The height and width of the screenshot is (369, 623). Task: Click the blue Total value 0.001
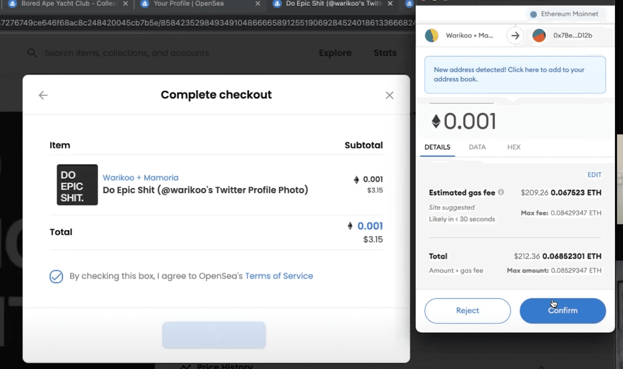click(x=370, y=226)
